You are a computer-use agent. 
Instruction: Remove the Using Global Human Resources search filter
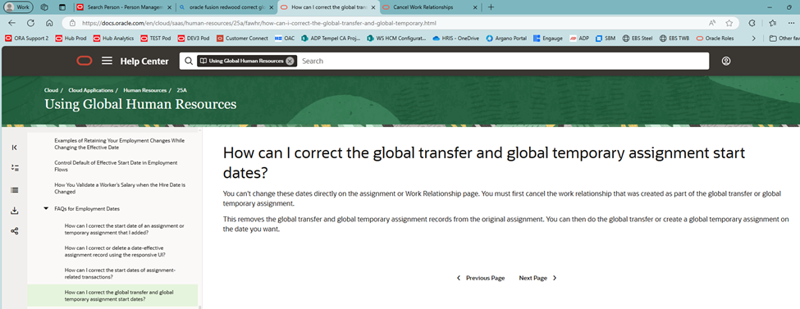point(290,61)
